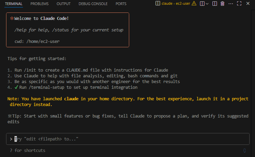255x157 pixels.
Task: Click the second split panel layout icon
Action: [215, 3]
